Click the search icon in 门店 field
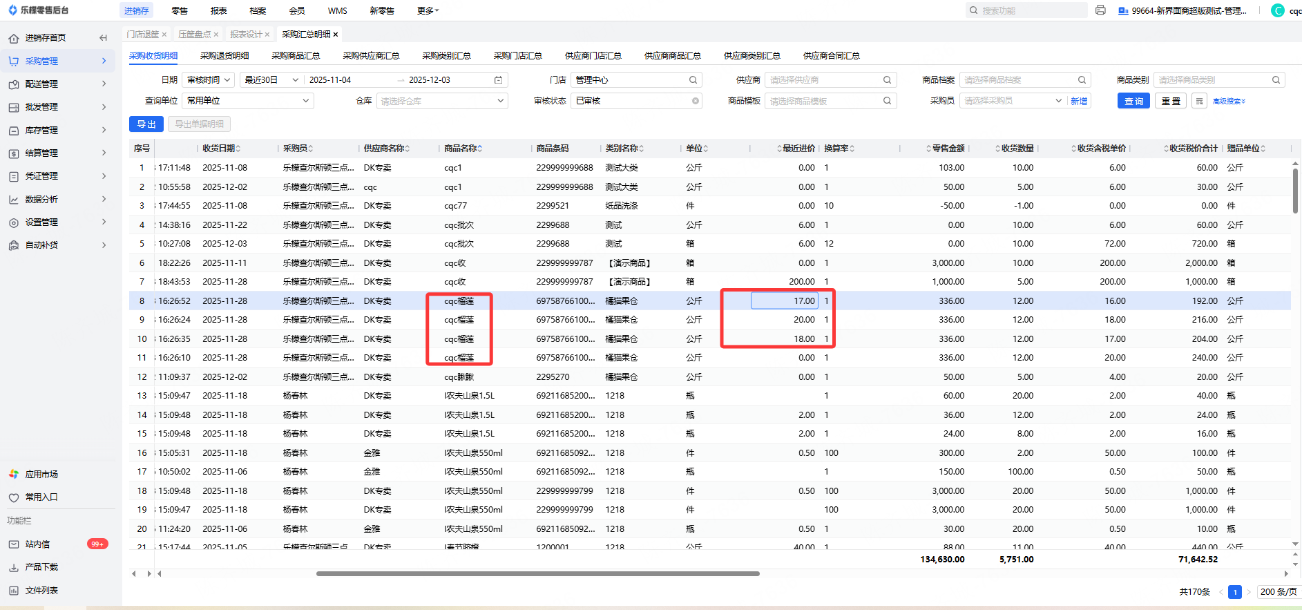The image size is (1302, 610). tap(693, 80)
